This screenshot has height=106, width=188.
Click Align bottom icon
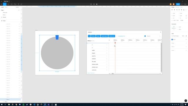click(x=184, y=10)
